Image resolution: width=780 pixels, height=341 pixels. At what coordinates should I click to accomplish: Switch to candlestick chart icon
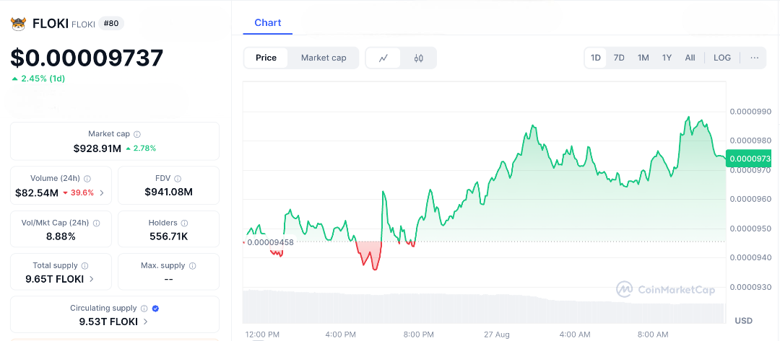click(418, 58)
